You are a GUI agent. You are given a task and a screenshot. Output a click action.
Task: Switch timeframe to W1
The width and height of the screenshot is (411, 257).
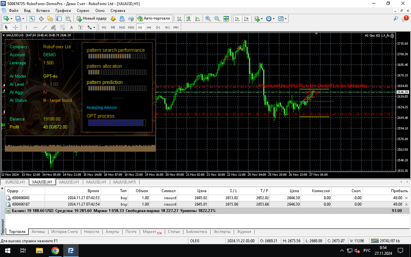click(167, 27)
